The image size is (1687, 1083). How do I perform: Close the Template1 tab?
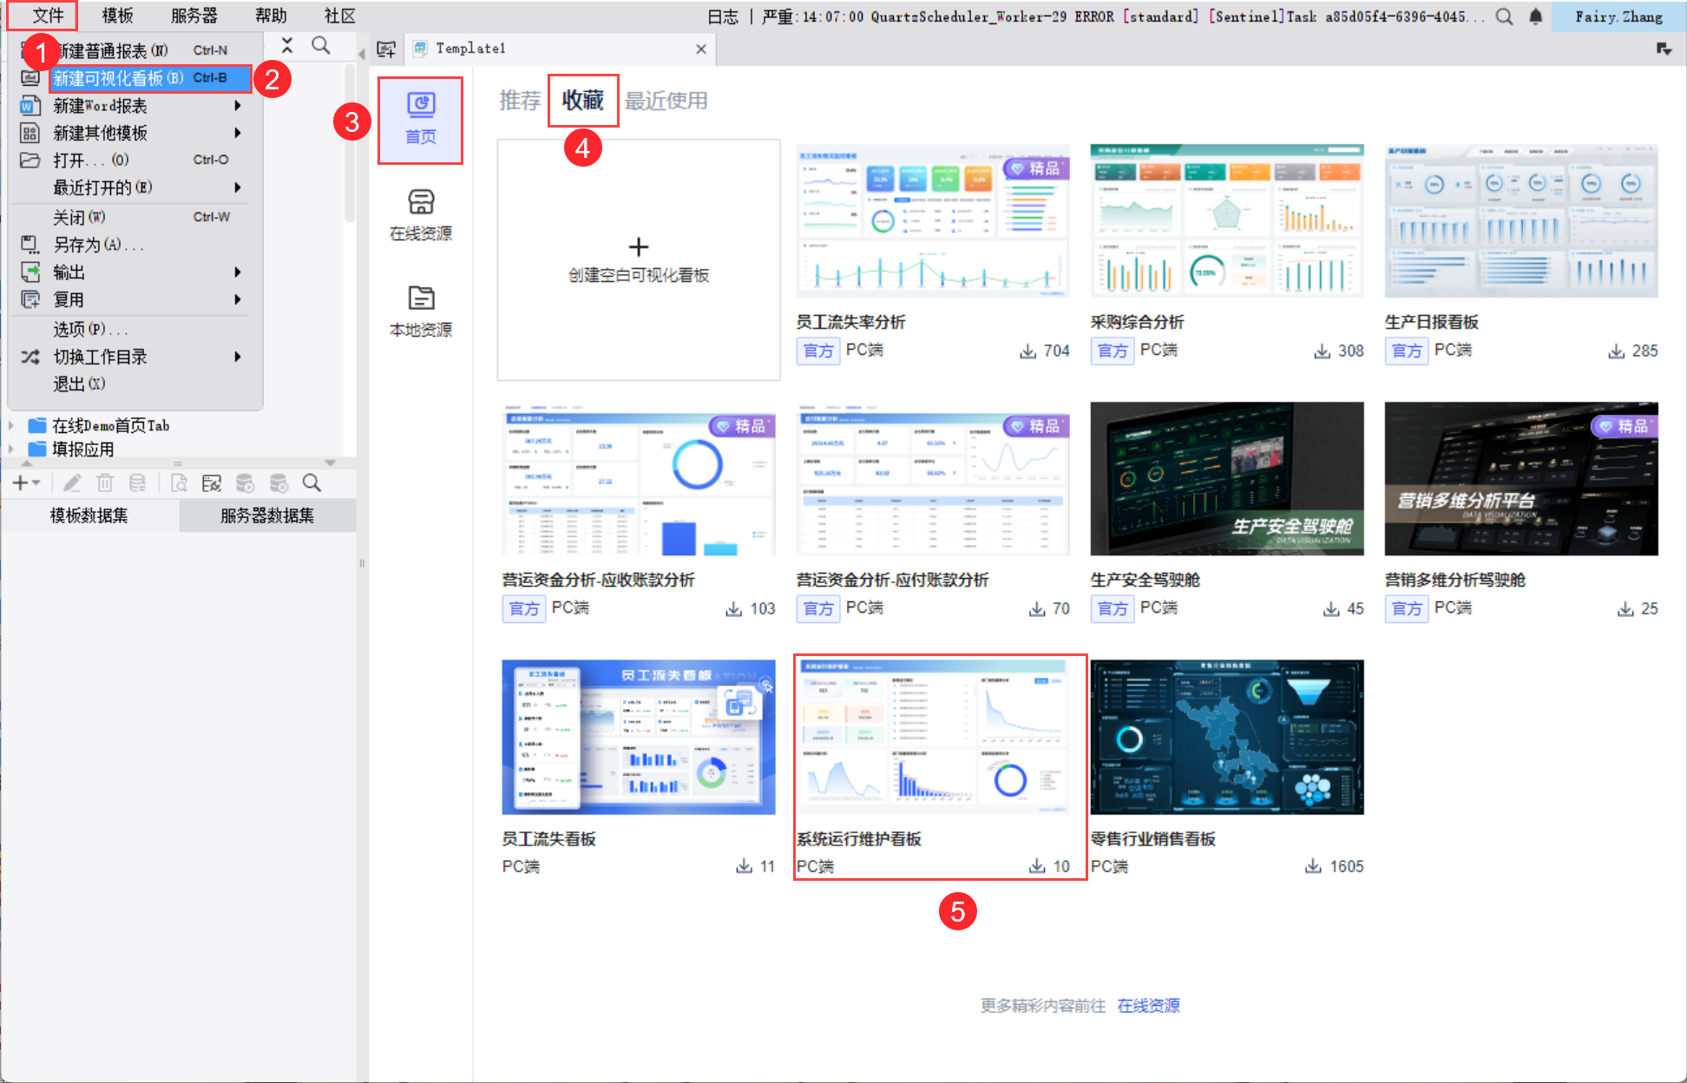[x=700, y=49]
